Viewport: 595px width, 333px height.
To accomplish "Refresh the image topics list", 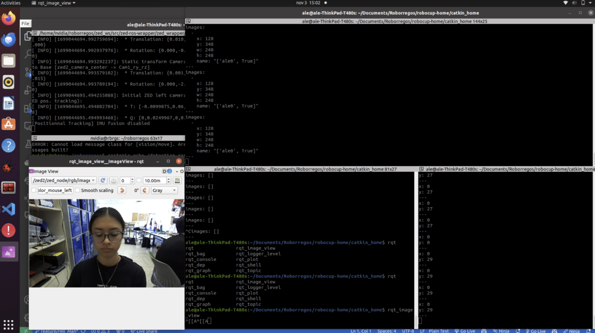I will (x=103, y=180).
